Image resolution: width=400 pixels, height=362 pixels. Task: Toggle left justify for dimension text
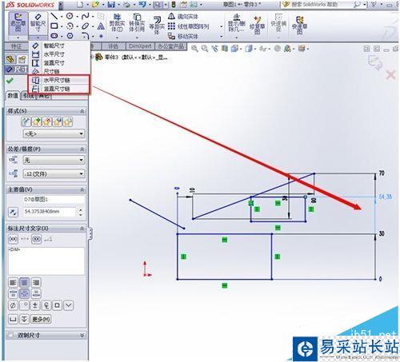[13, 282]
